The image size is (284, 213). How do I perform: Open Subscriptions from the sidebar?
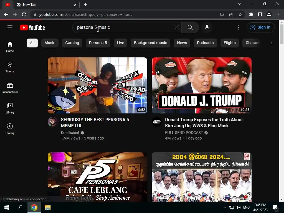(x=10, y=88)
